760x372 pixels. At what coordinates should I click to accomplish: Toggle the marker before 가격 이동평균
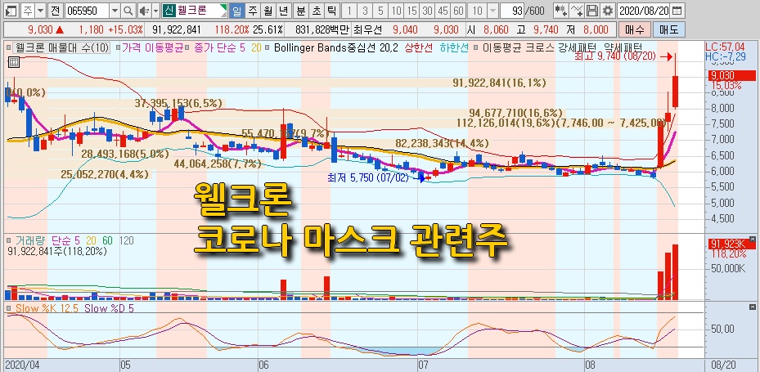[118, 48]
